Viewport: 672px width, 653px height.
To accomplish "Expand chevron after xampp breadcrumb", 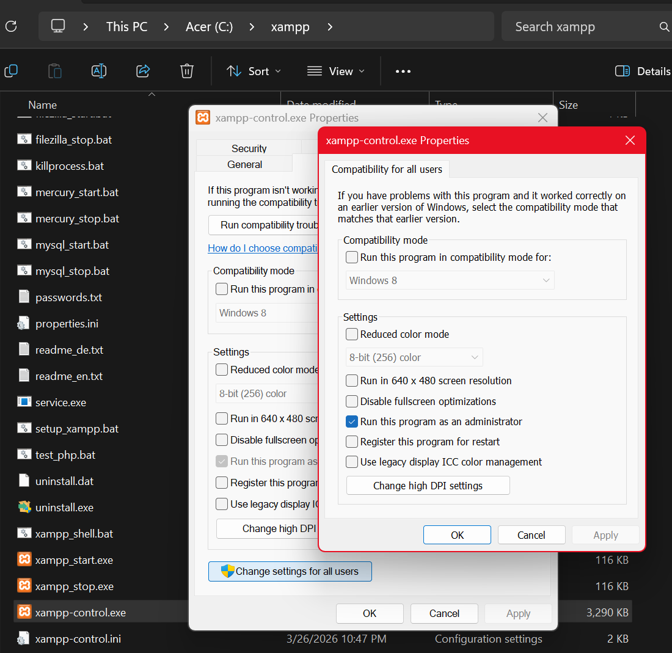I will (x=330, y=27).
